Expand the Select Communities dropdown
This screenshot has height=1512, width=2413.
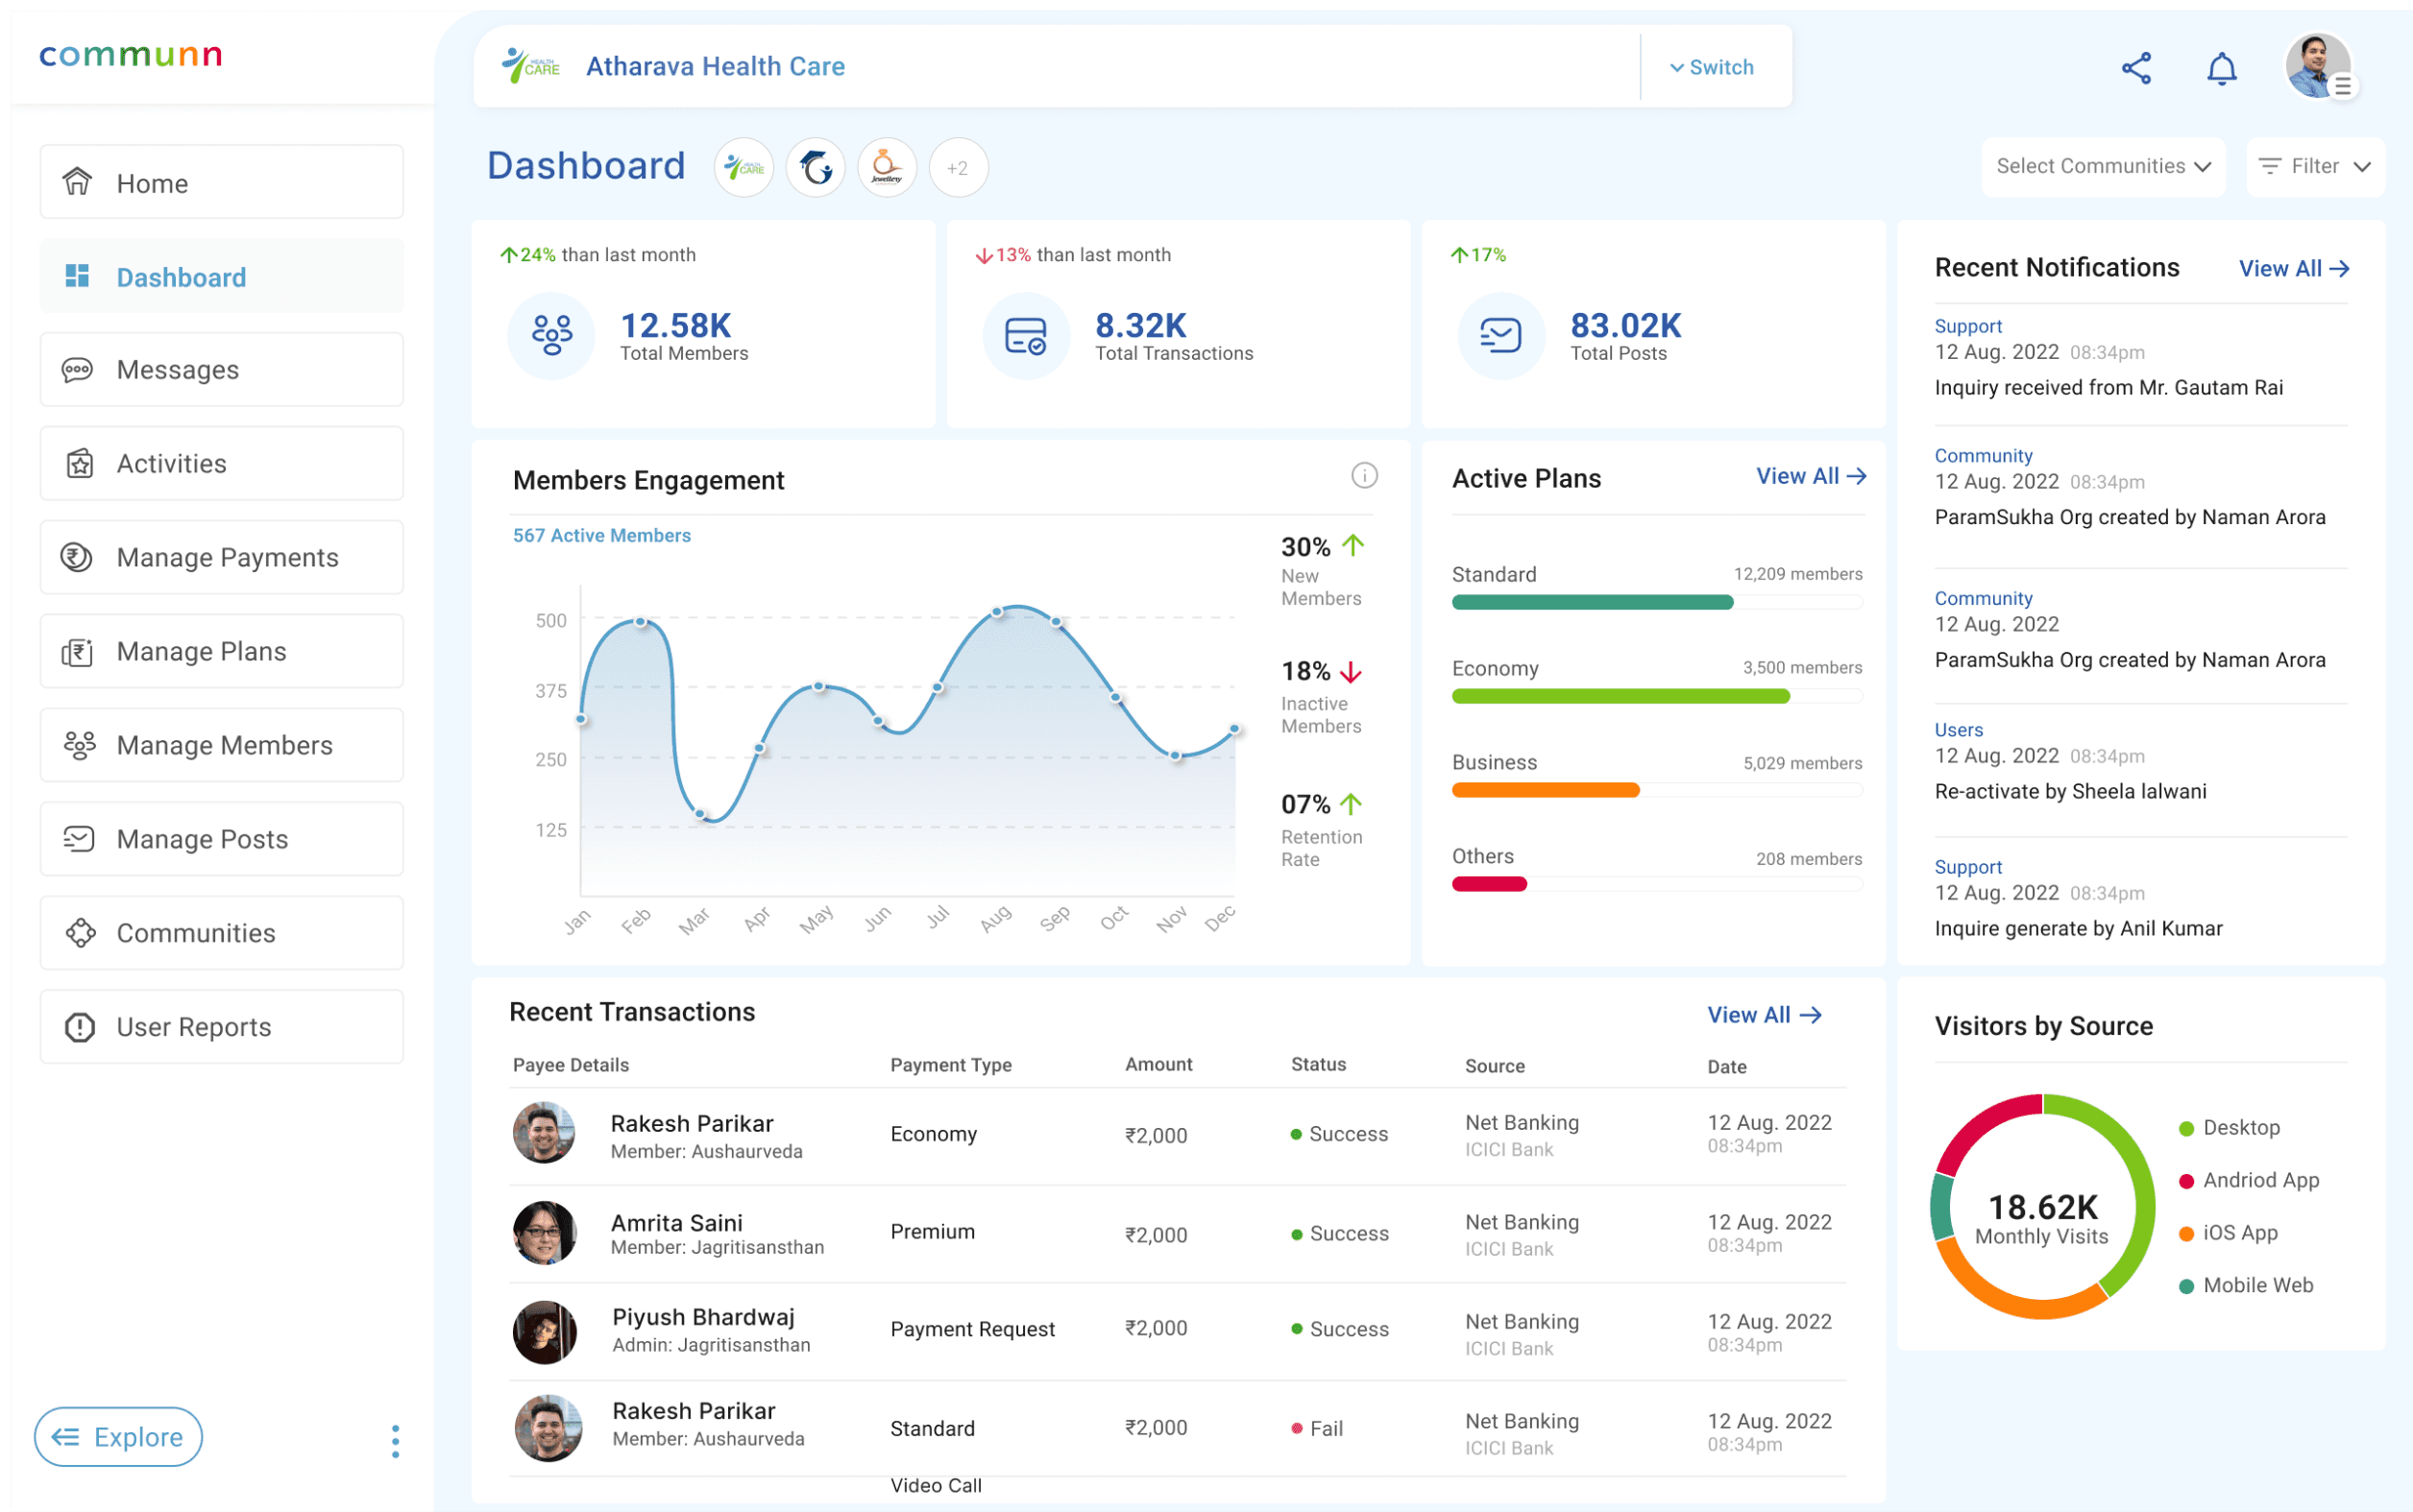click(x=2102, y=167)
